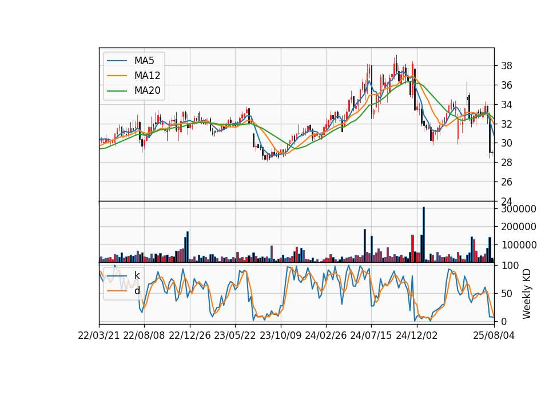549x395 pixels.
Task: Click the price axis value 28
Action: click(x=507, y=163)
